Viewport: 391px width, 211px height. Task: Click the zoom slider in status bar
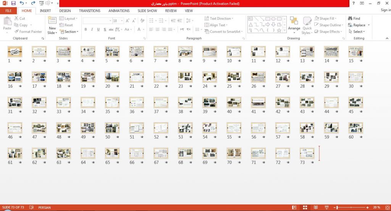[352, 207]
